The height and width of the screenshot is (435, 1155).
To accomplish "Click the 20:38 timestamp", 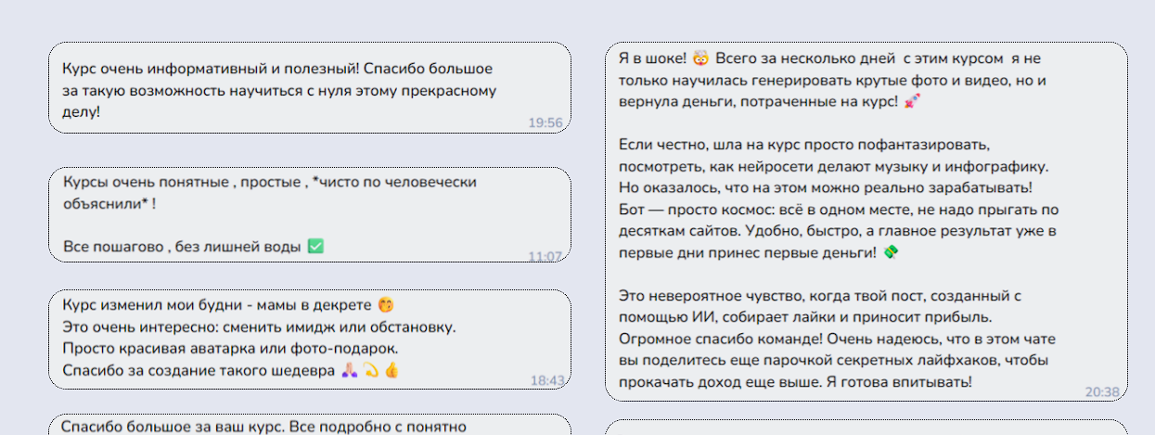I will pyautogui.click(x=1102, y=391).
